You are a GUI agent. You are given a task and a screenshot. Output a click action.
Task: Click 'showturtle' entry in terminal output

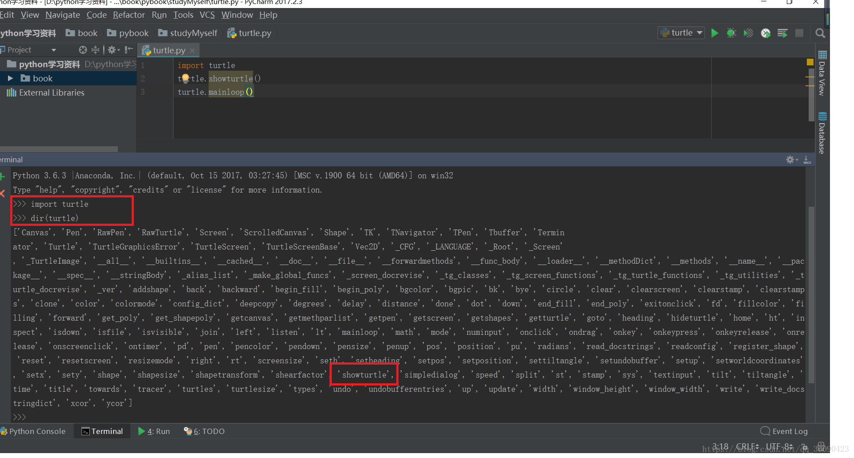click(364, 375)
